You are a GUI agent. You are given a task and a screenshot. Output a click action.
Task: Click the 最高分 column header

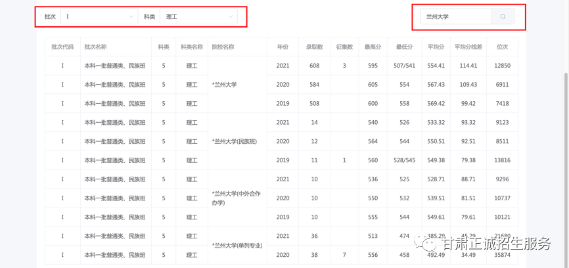tap(373, 47)
